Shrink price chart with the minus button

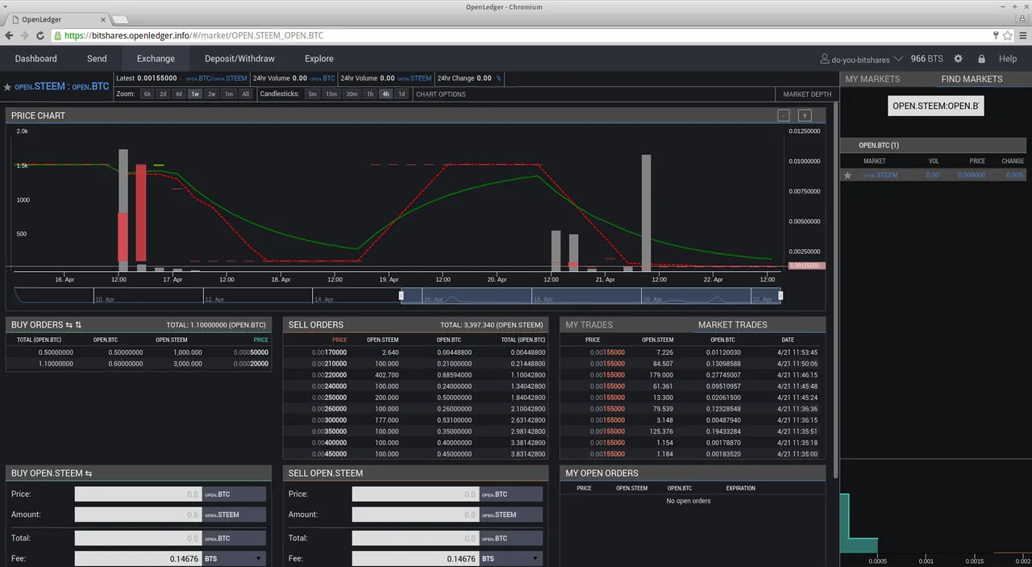[784, 115]
